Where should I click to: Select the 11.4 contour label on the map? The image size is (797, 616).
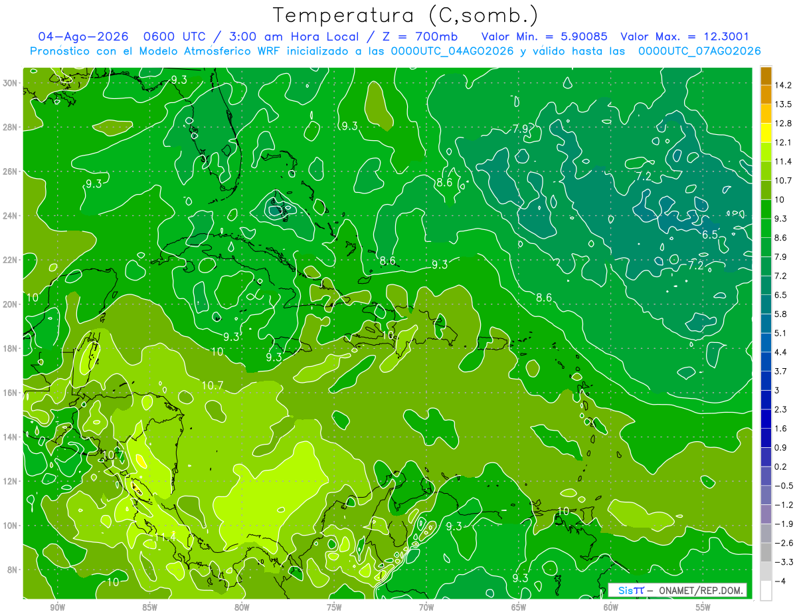[x=165, y=536]
